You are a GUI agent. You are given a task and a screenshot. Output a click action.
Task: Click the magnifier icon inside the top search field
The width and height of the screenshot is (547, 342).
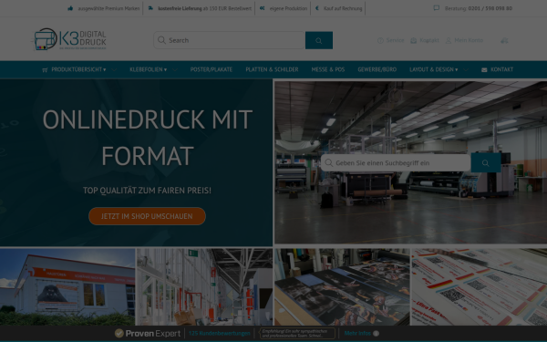tap(161, 40)
